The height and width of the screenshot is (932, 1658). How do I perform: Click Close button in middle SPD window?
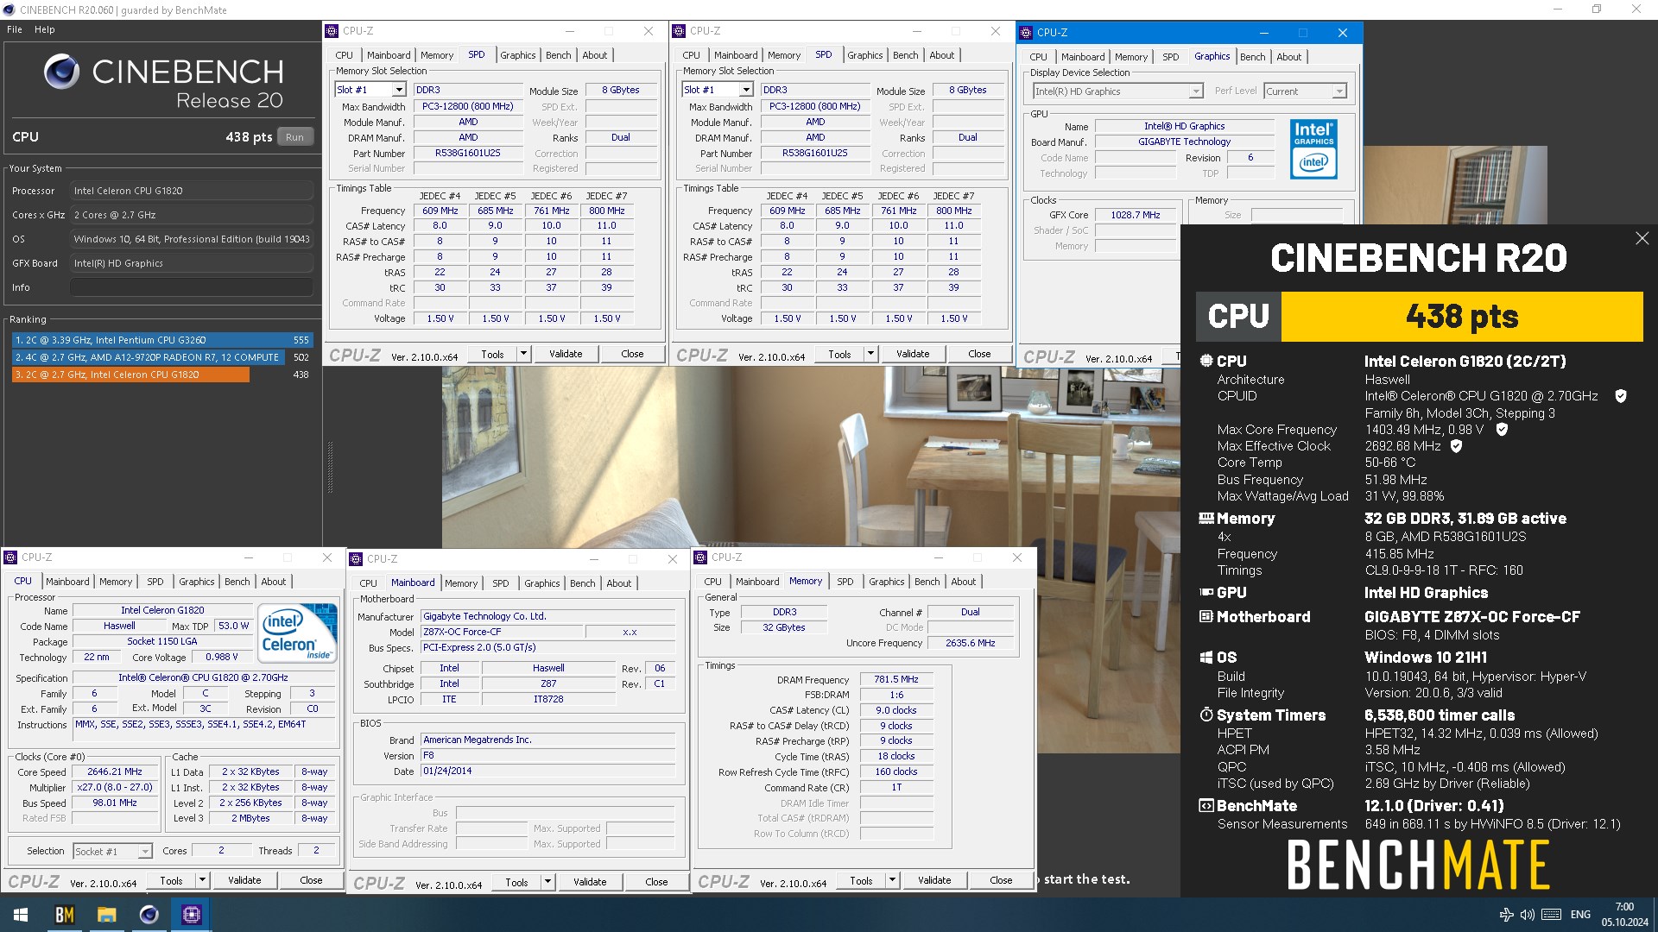click(x=979, y=354)
